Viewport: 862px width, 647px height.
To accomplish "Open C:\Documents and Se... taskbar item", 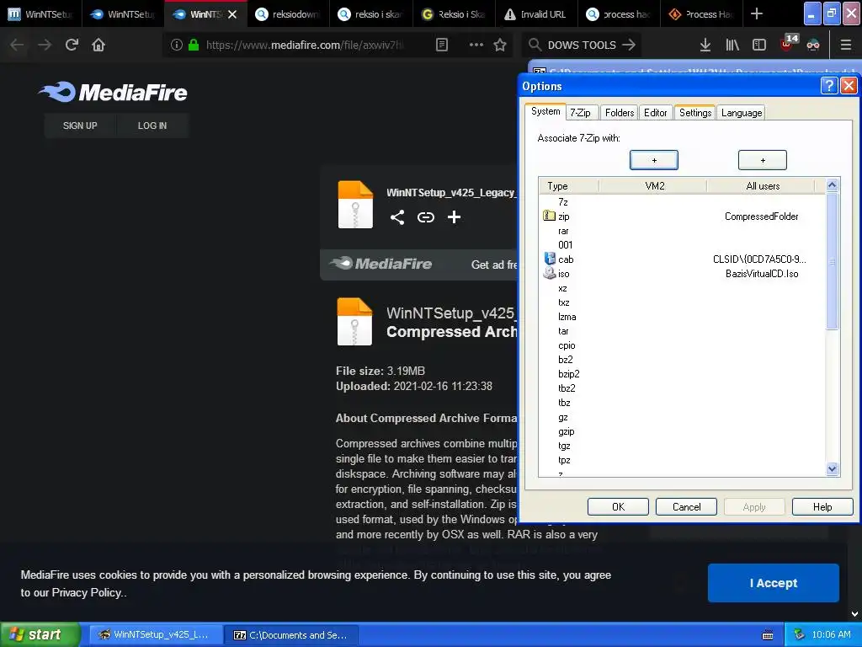I will pos(291,634).
